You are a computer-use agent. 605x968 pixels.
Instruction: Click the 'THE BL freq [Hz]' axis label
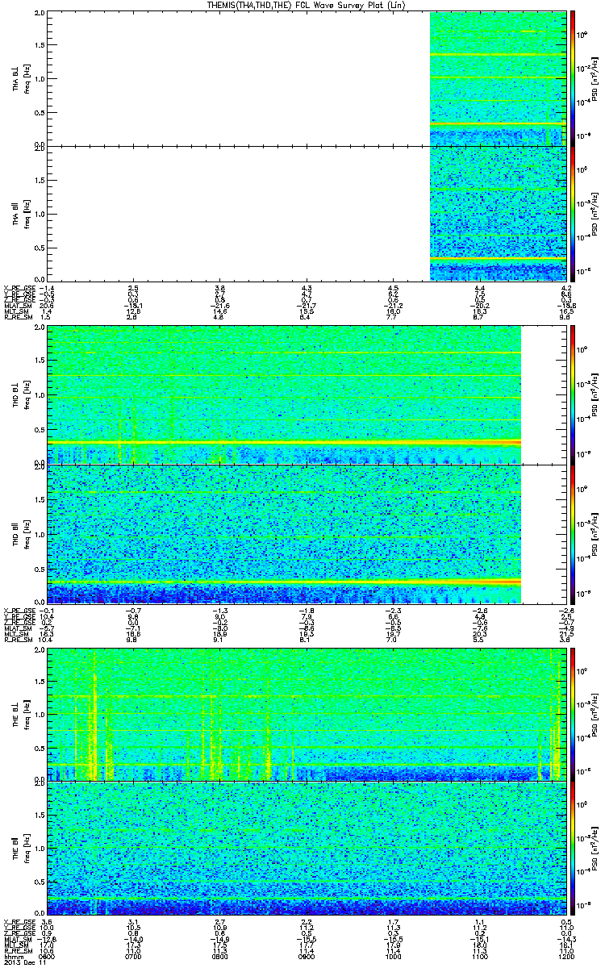pyautogui.click(x=21, y=714)
